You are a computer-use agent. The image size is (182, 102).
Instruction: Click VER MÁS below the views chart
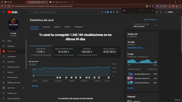35,86
